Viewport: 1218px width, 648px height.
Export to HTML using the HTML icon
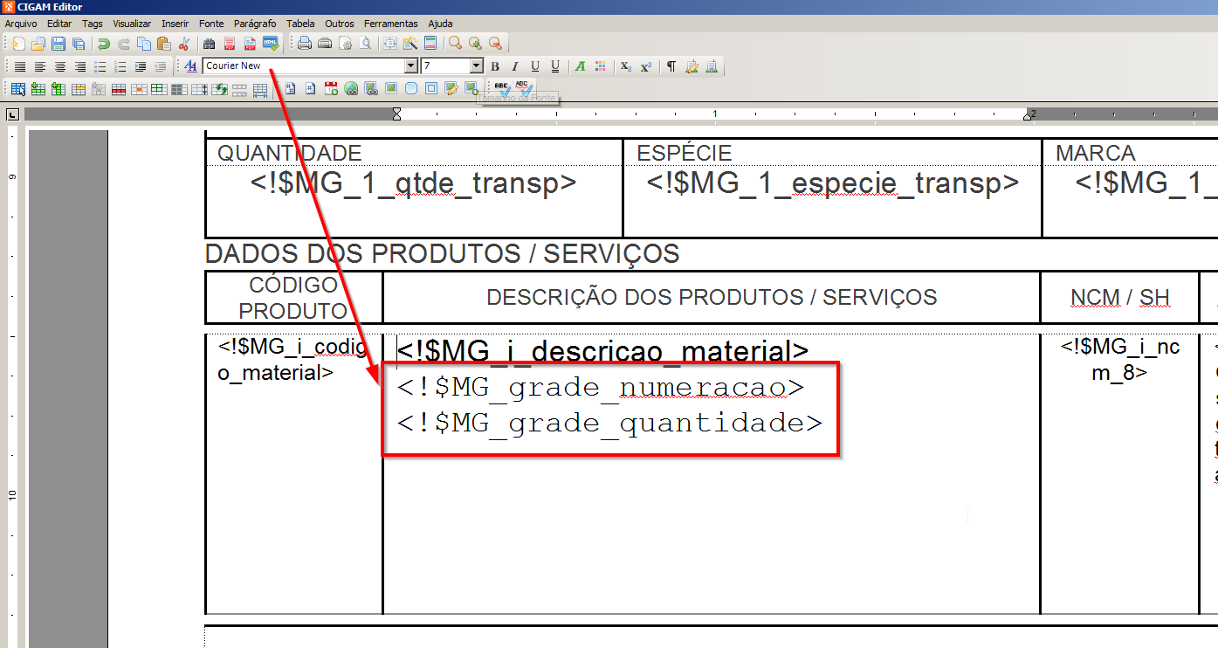tap(271, 44)
